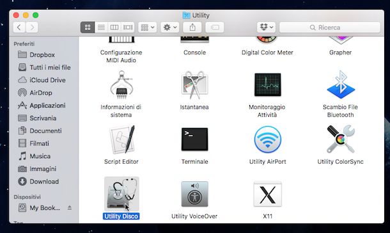Image resolution: width=390 pixels, height=233 pixels.
Task: Open Utility ColorSync
Action: 341,139
